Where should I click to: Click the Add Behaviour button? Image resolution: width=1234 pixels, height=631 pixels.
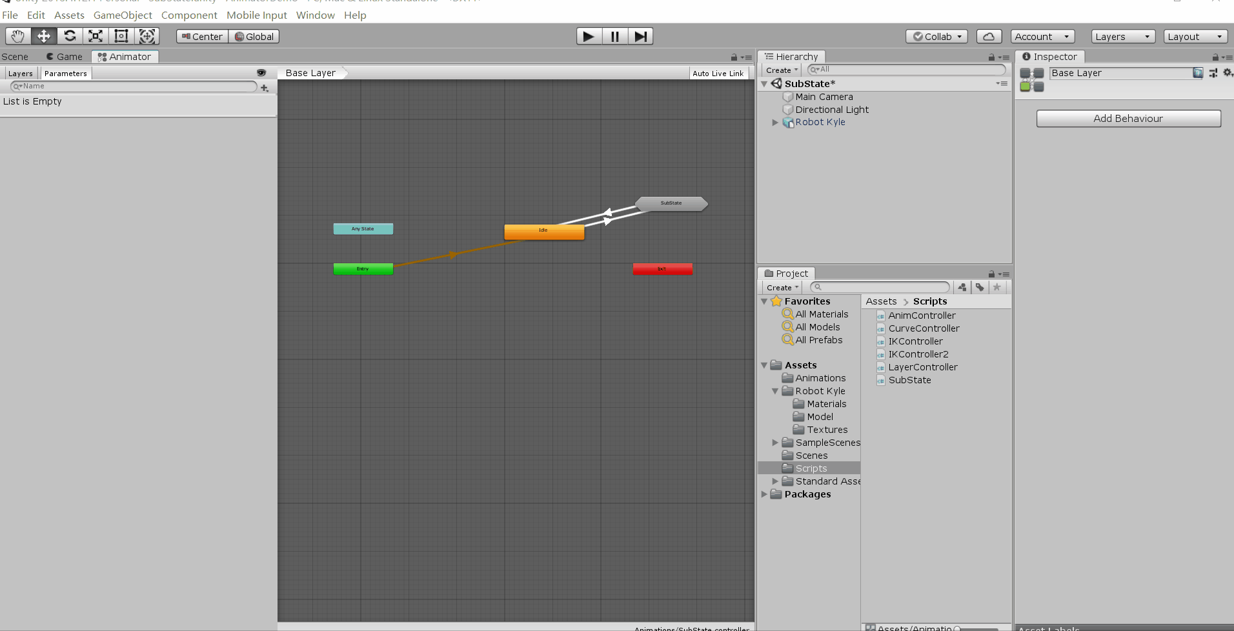(x=1128, y=119)
